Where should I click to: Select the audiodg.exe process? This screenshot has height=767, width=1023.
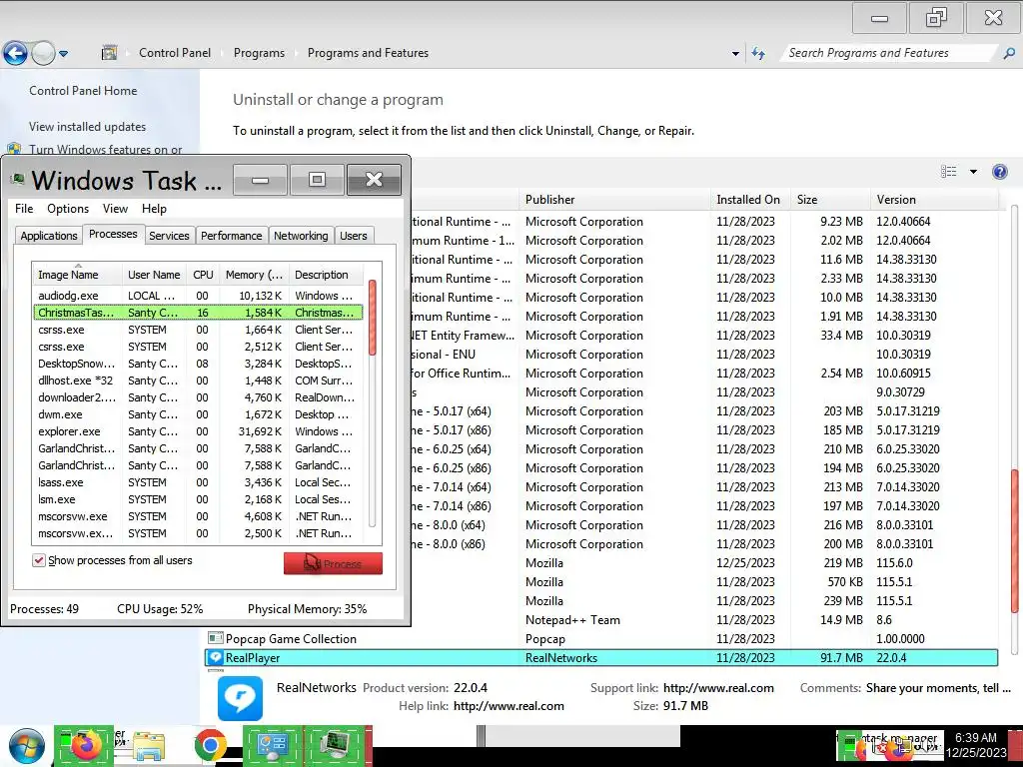point(199,296)
